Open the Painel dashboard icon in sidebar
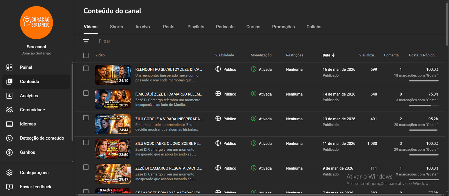 click(x=10, y=67)
